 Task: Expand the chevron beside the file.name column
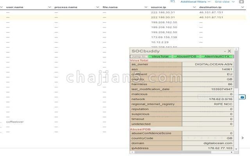point(146,7)
